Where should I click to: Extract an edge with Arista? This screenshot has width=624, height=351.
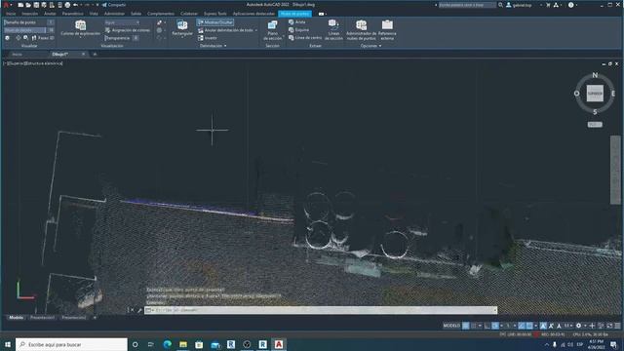coord(296,22)
